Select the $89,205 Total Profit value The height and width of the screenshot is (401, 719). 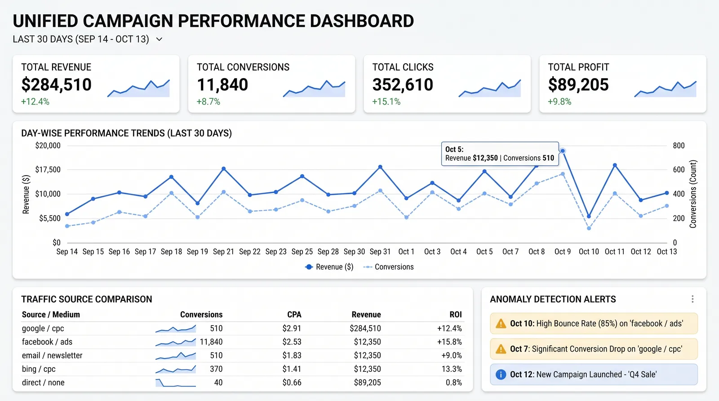(x=578, y=84)
